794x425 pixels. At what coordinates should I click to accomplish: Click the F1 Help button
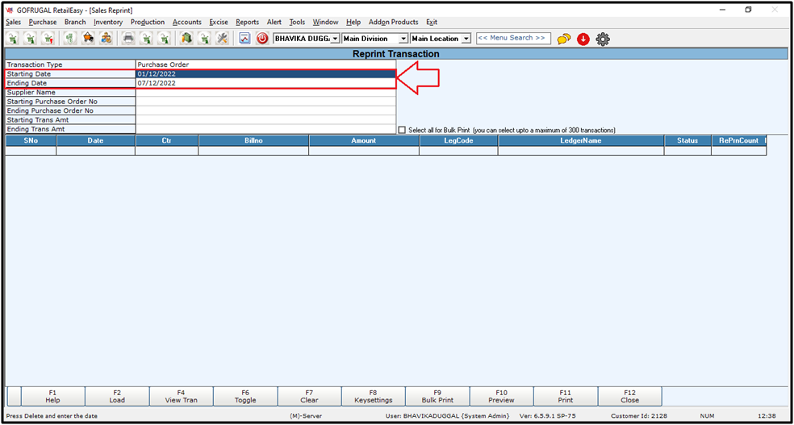point(52,396)
